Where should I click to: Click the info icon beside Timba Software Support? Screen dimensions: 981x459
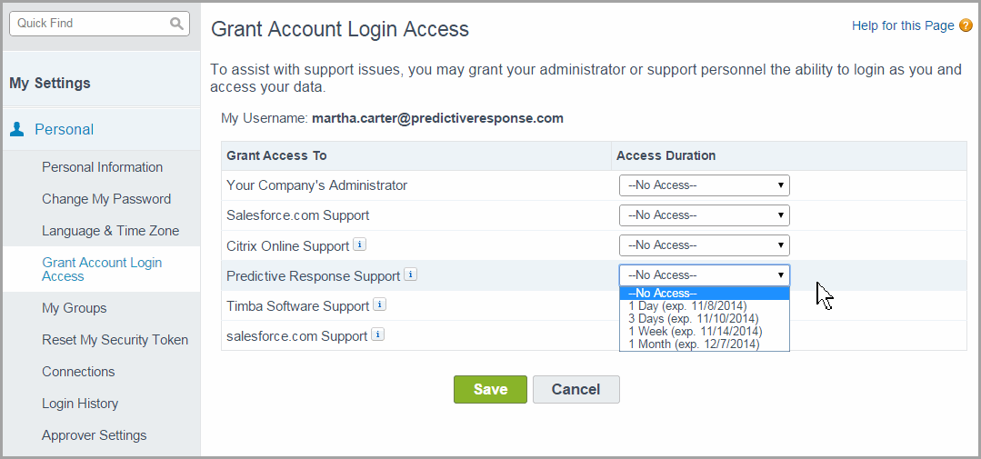point(379,305)
